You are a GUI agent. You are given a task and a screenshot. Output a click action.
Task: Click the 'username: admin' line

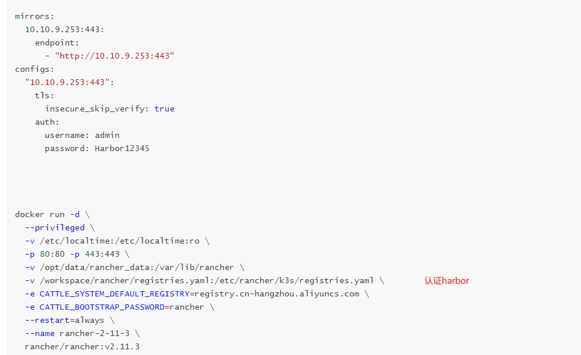82,135
